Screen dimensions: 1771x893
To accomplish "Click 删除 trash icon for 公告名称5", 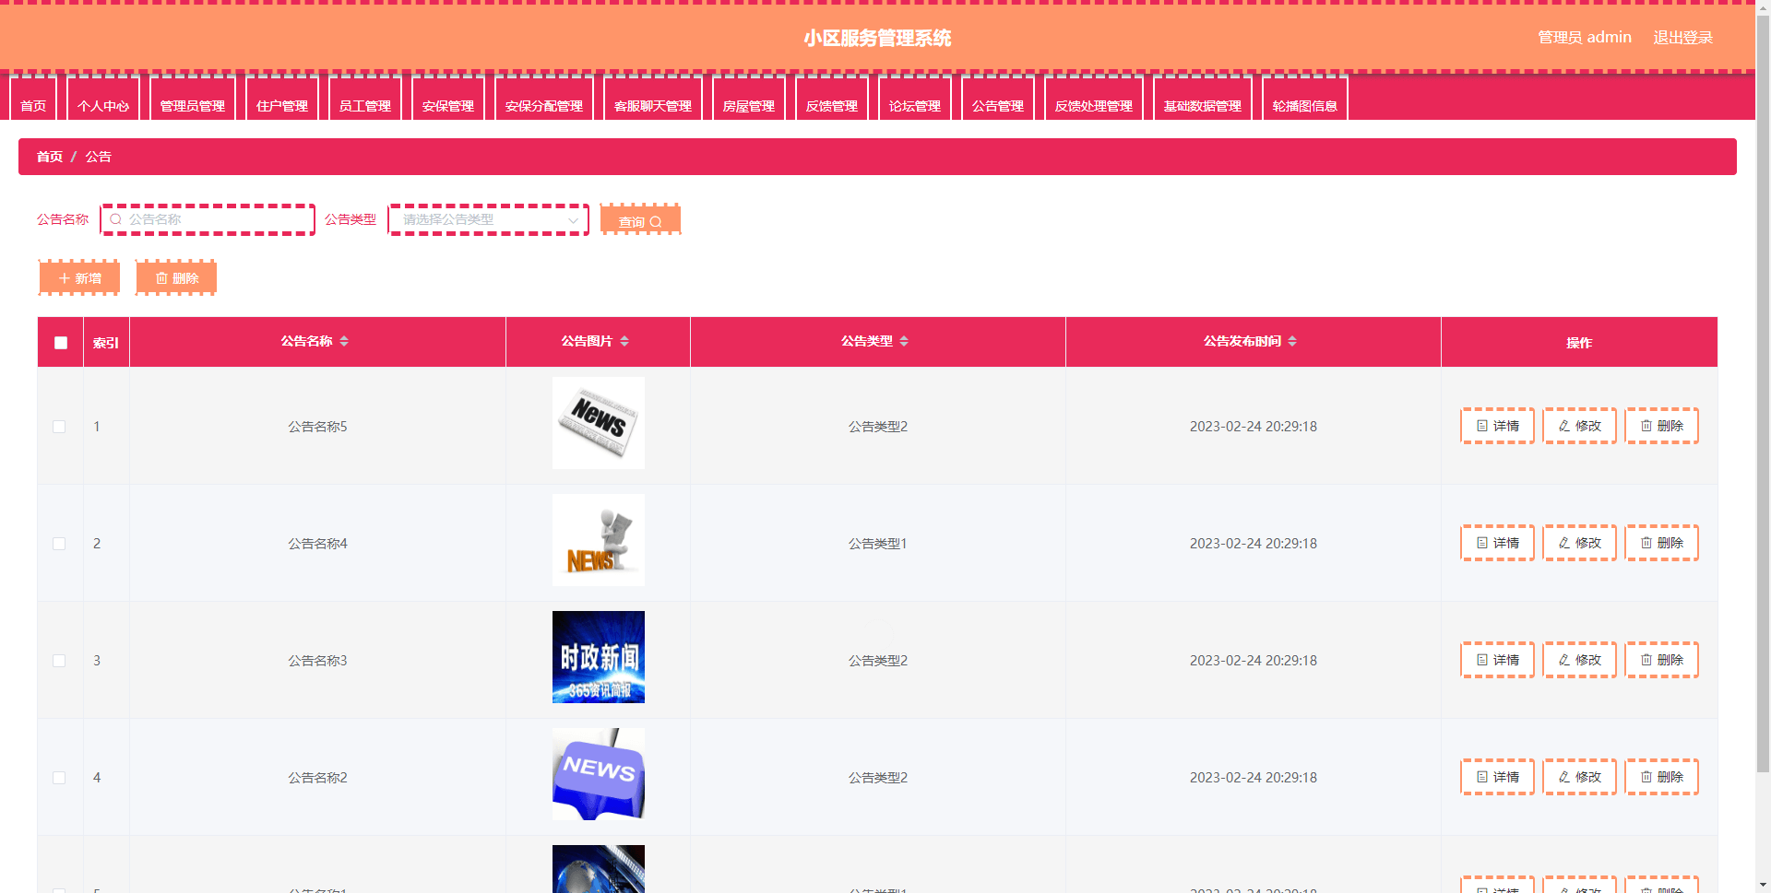I will (1646, 426).
